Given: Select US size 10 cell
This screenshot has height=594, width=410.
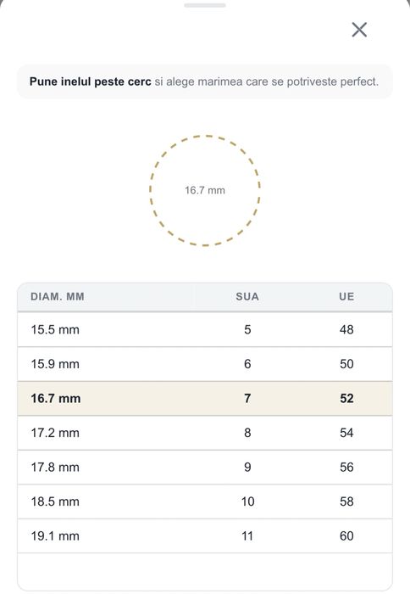Looking at the screenshot, I should pyautogui.click(x=247, y=502).
